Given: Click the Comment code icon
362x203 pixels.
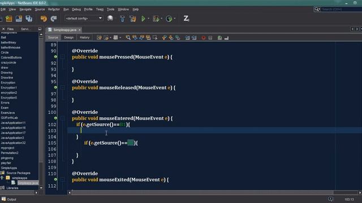Looking at the screenshot, I should [x=219, y=38].
